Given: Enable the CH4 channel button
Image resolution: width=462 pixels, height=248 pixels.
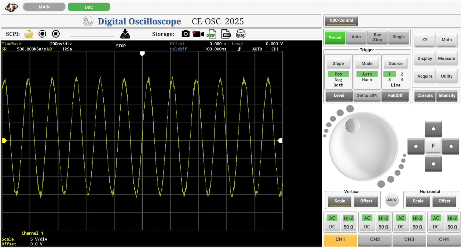Looking at the screenshot, I should click(444, 240).
